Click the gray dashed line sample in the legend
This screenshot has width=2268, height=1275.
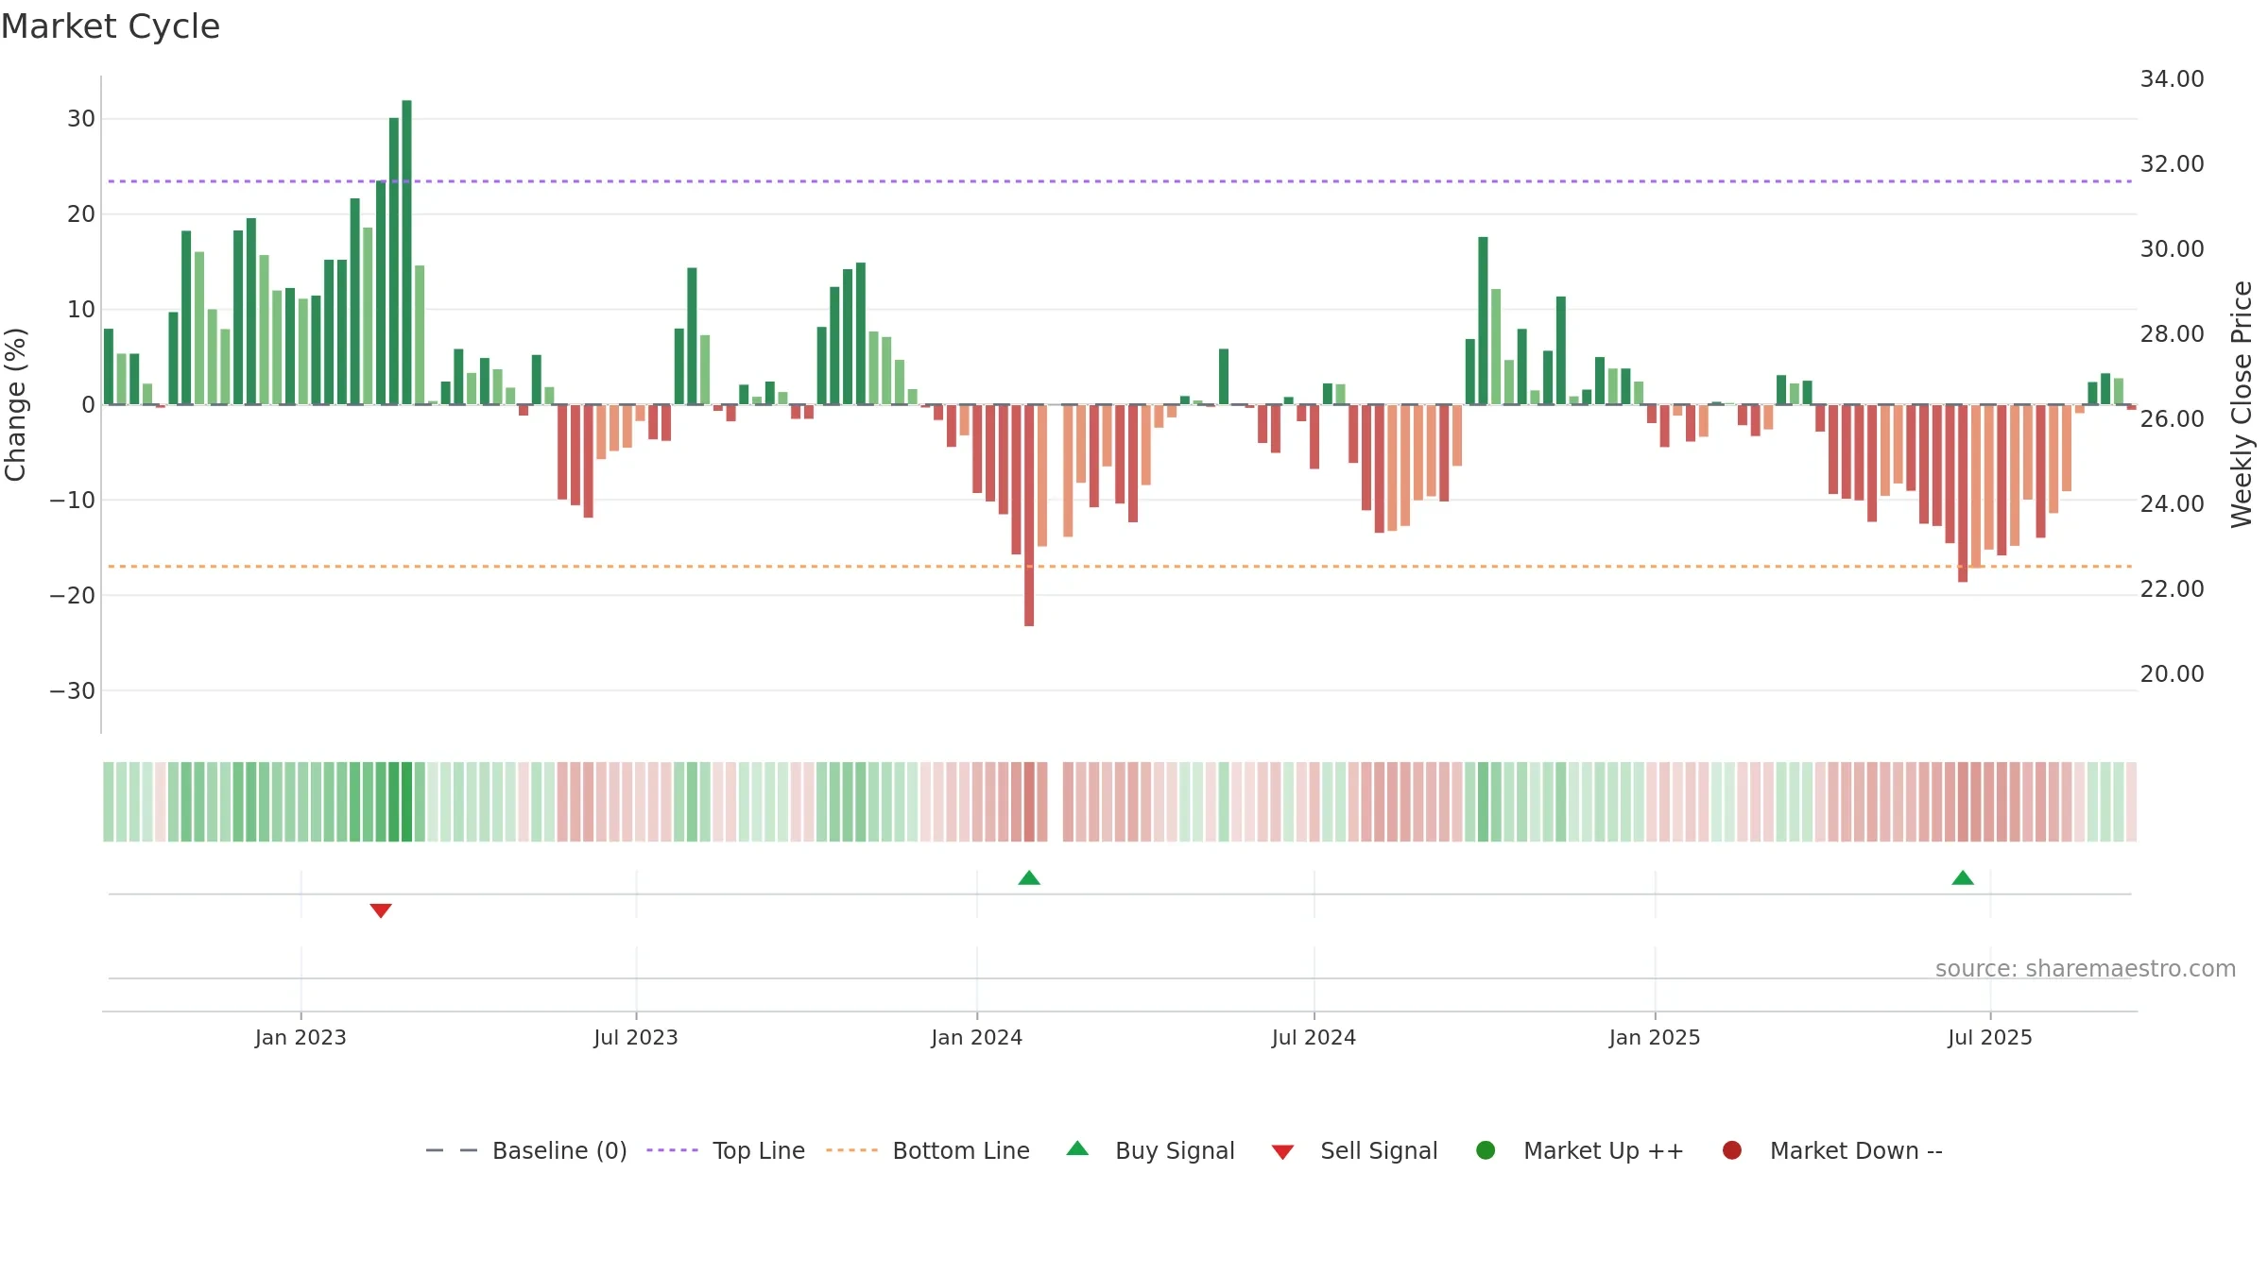click(x=452, y=1150)
